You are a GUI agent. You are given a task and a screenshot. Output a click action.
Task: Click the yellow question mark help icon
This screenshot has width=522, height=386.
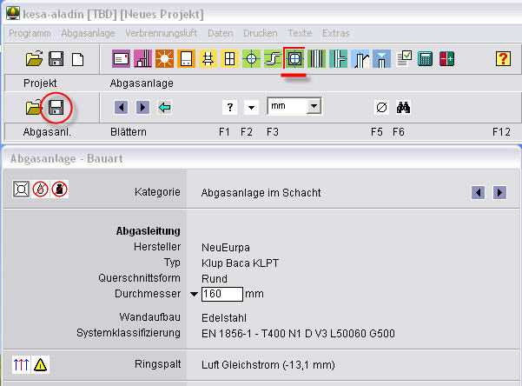coord(502,59)
